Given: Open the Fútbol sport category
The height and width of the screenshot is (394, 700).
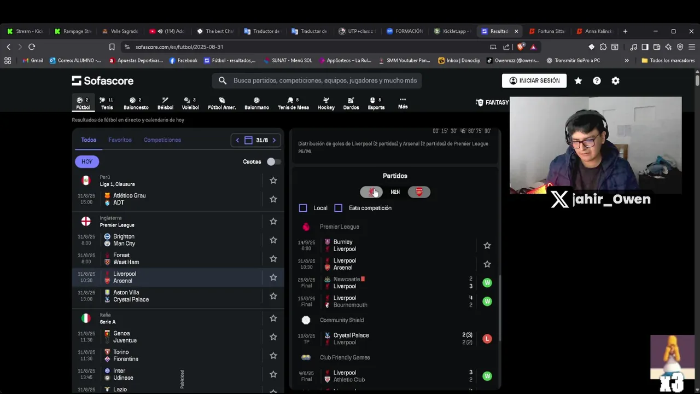Looking at the screenshot, I should pyautogui.click(x=83, y=103).
